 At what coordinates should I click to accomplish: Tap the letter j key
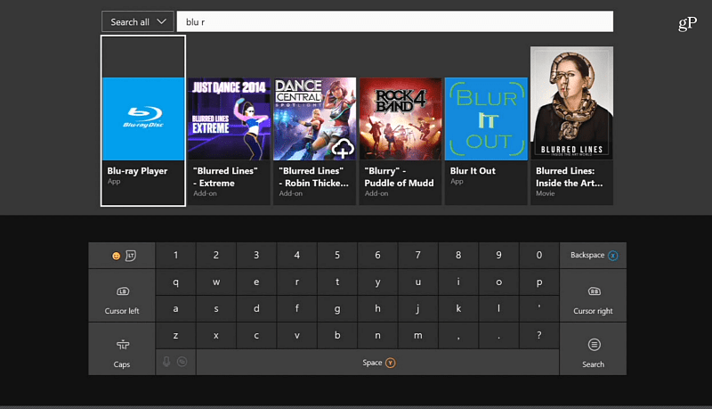click(x=418, y=309)
